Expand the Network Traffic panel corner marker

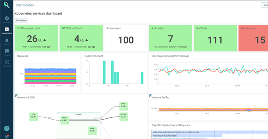tap(150, 96)
